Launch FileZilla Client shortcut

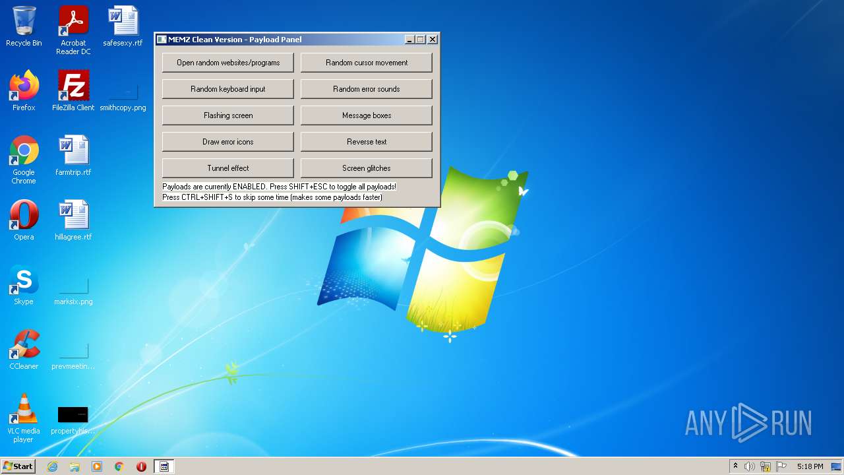pos(73,91)
